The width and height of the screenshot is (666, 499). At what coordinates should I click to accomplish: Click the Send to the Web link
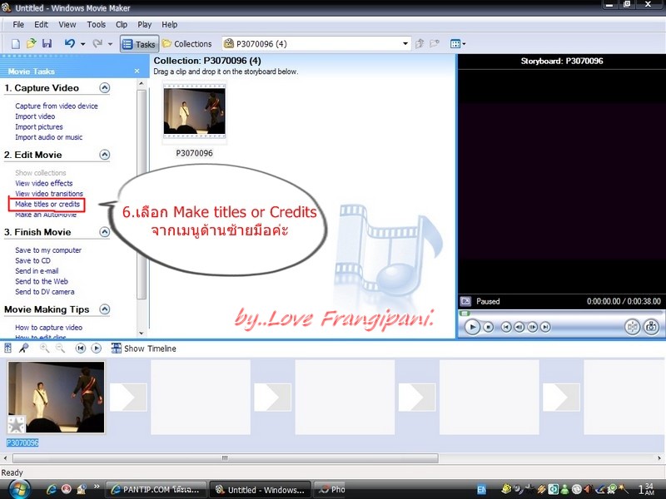point(41,281)
